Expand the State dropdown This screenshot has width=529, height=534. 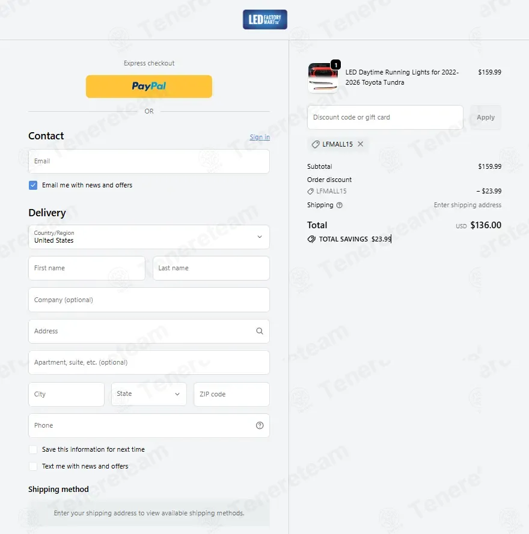149,394
